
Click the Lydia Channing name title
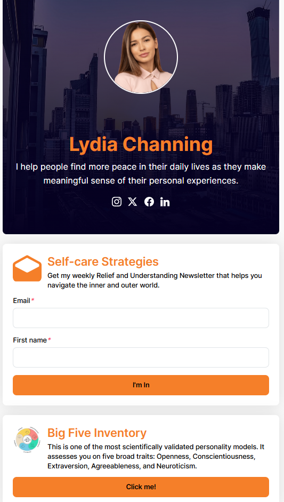coord(141,145)
